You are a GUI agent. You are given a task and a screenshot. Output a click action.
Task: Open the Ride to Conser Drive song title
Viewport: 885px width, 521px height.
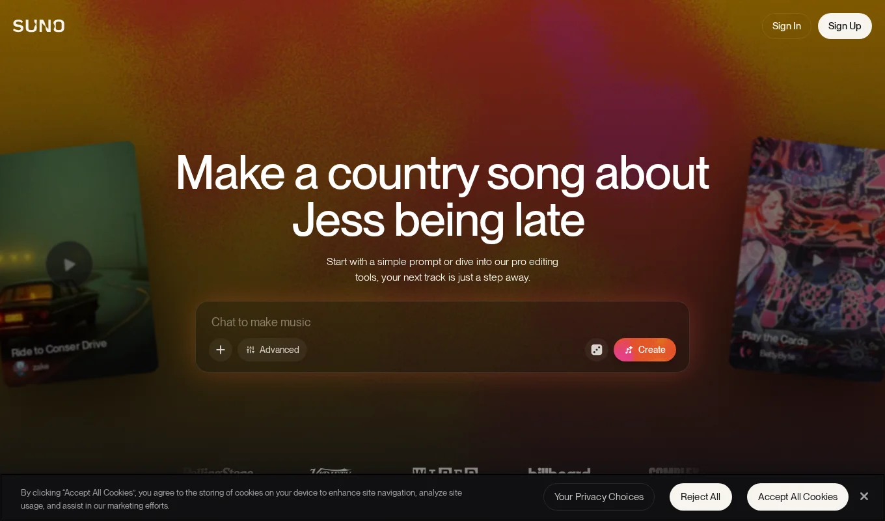(59, 348)
